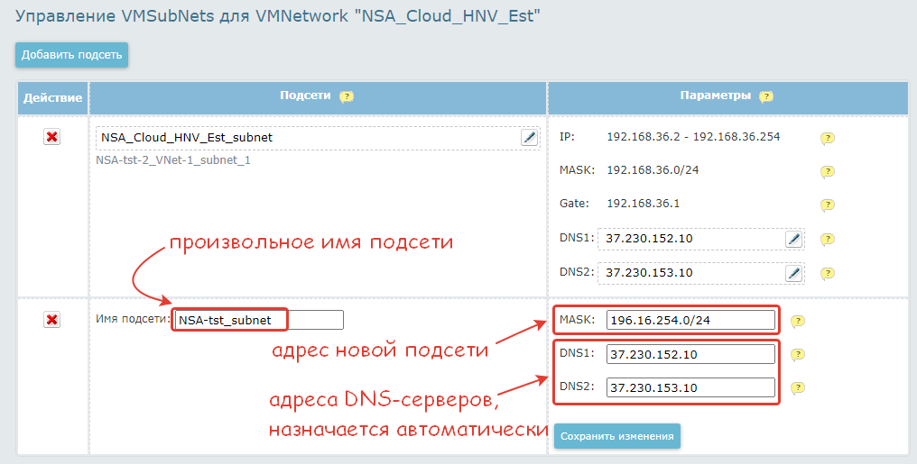Remove the new NSA-tst_subnet row via red X

(x=52, y=320)
